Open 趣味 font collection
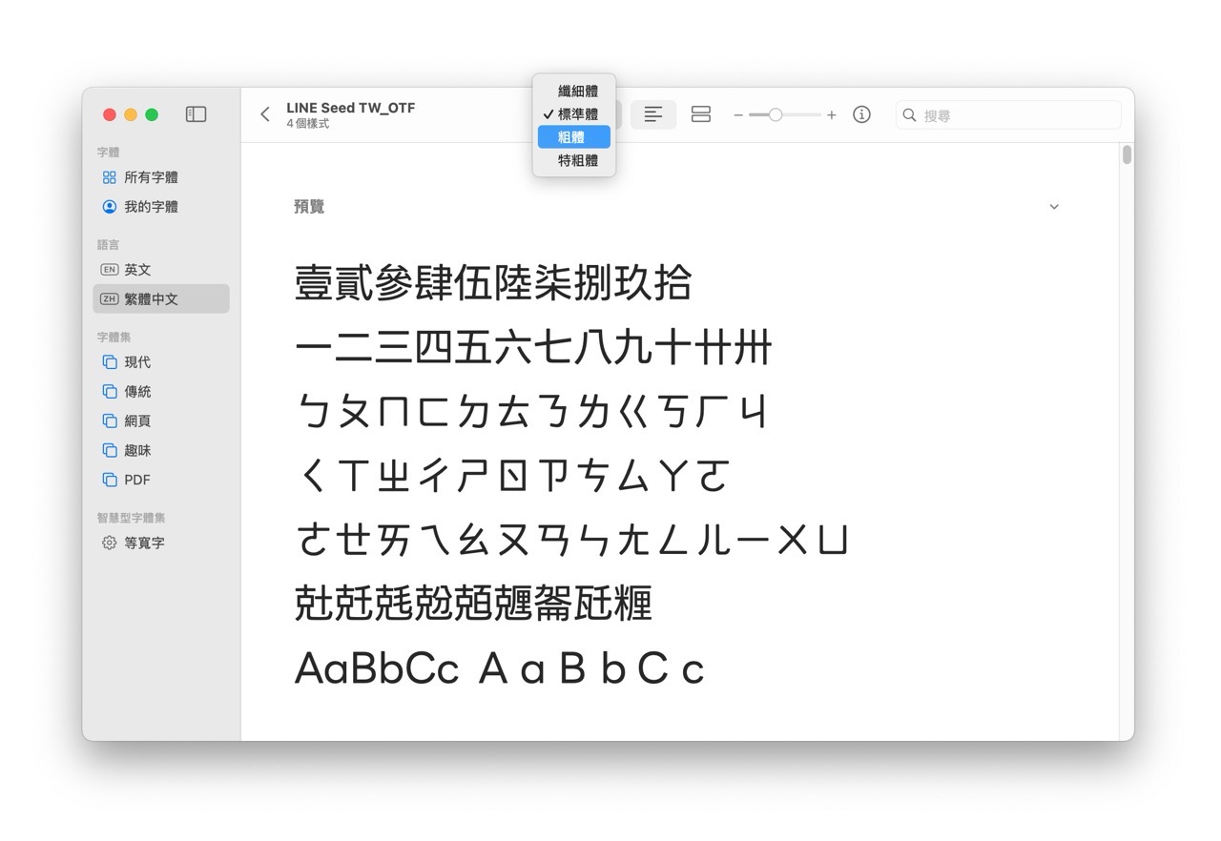1221x841 pixels. pyautogui.click(x=161, y=450)
